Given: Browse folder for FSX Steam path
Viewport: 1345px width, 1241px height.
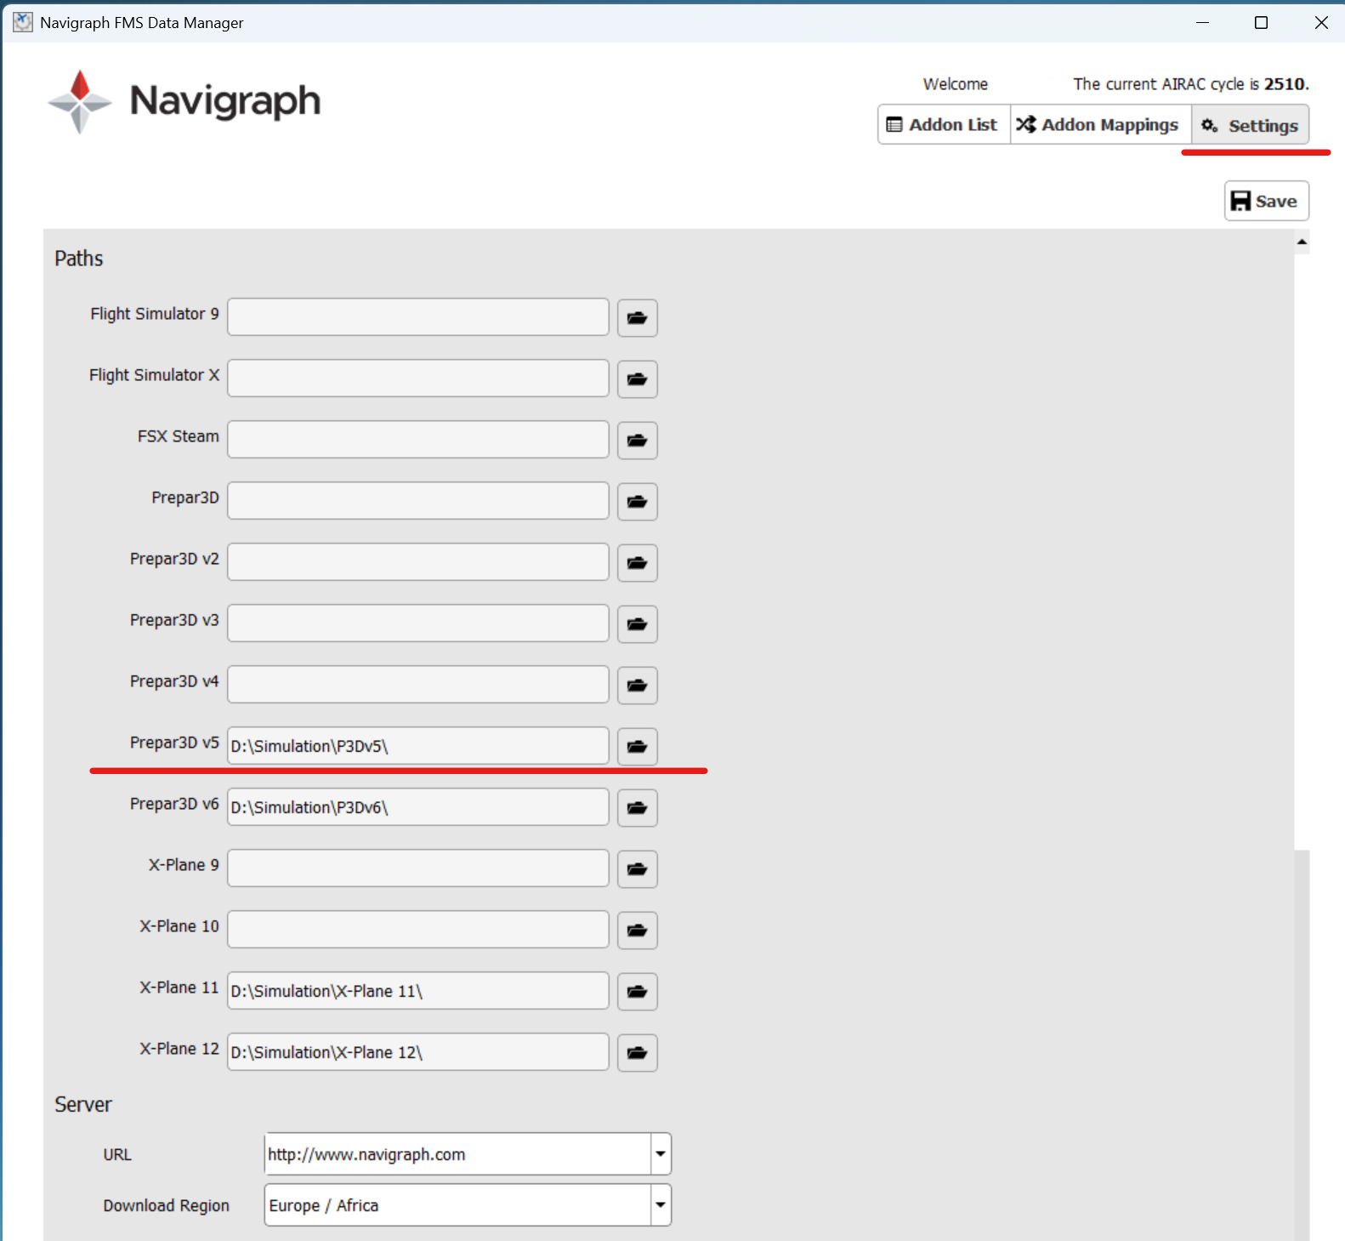Looking at the screenshot, I should [x=637, y=441].
